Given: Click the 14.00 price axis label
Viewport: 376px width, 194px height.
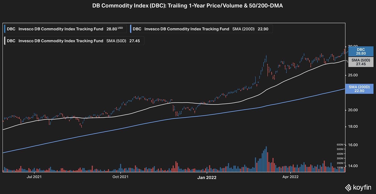Looking at the screenshot, I should pos(353,166).
